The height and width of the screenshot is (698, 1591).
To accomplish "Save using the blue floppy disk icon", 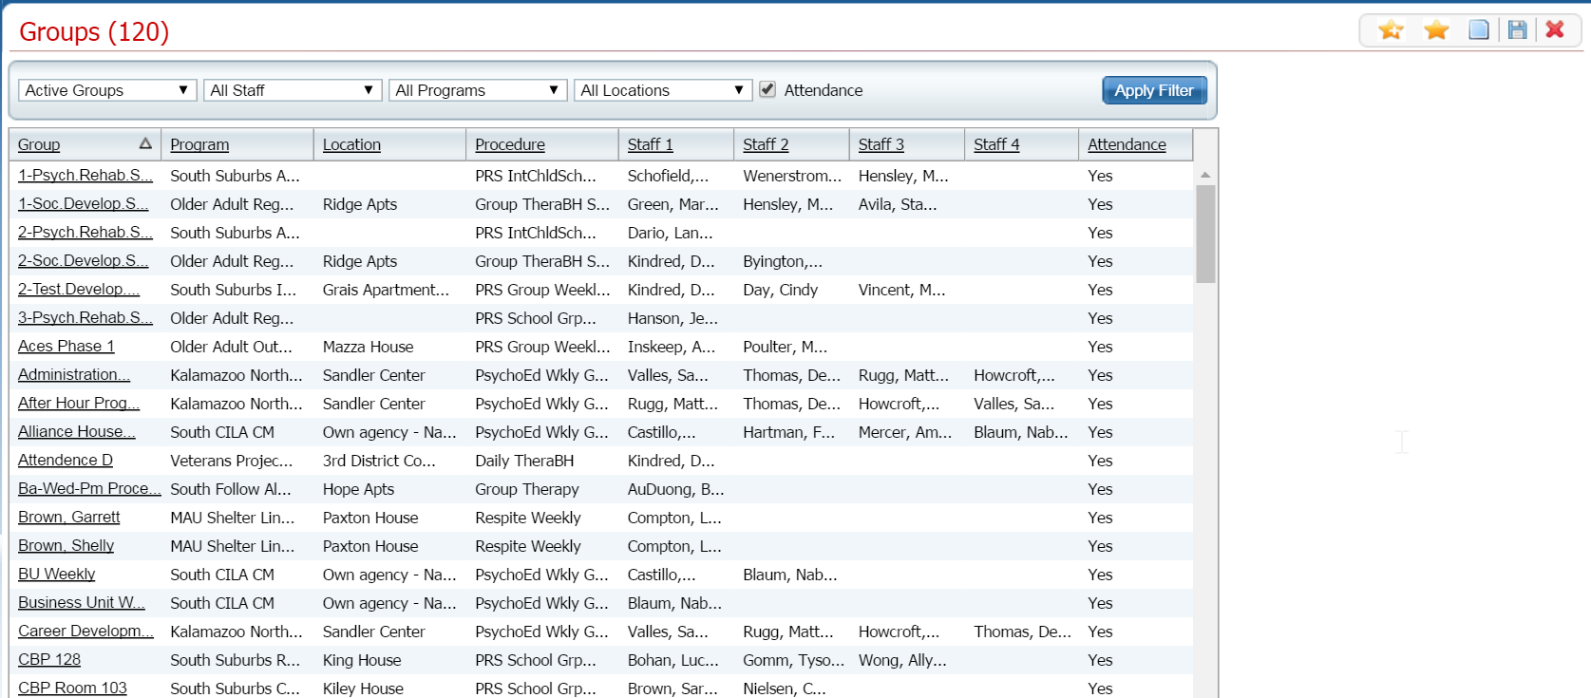I will coord(1518,30).
